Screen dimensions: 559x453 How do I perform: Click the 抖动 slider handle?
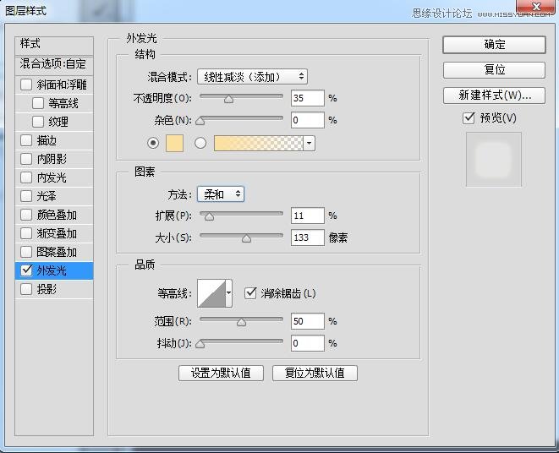pos(200,344)
